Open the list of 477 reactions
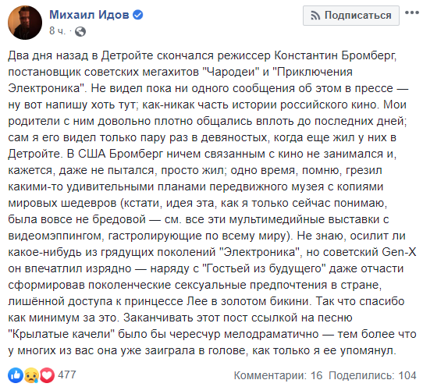The image size is (423, 387). coord(67,375)
